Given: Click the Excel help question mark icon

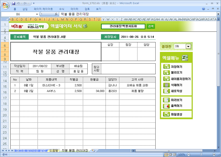Looking at the screenshot, I should click(x=203, y=9).
